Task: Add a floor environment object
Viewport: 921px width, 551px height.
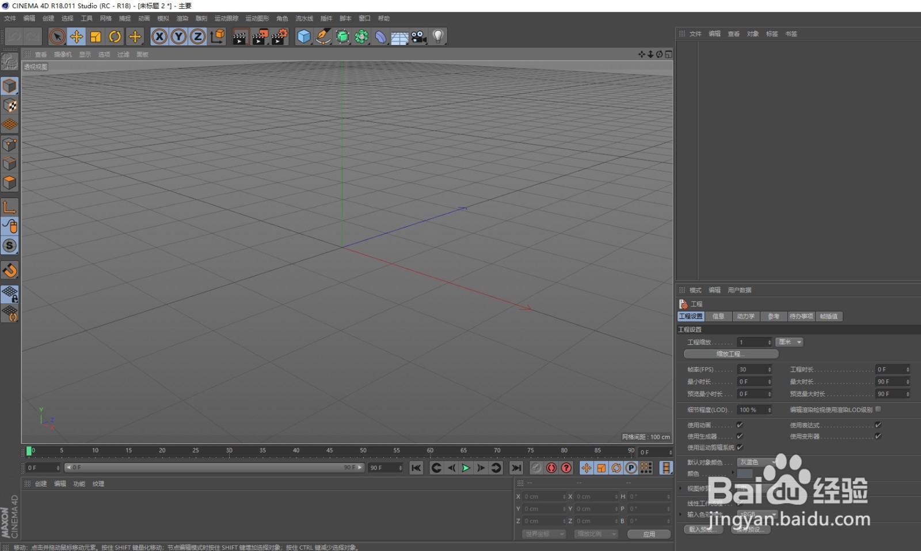Action: 399,37
